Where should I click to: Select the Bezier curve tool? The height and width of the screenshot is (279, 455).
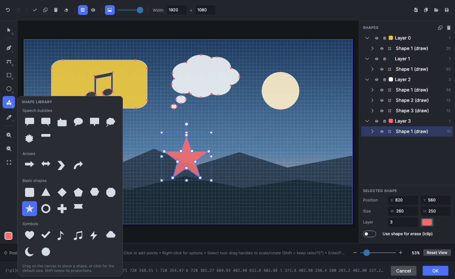(9, 62)
